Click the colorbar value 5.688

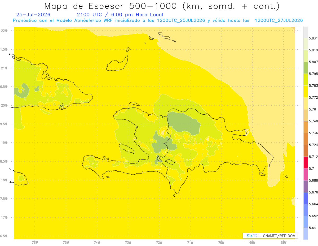tap(313, 180)
